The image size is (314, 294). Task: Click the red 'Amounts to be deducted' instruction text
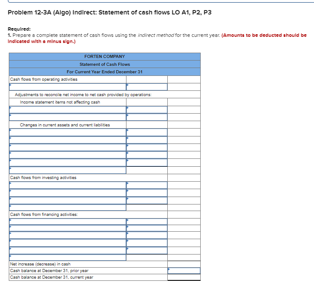coord(157,38)
